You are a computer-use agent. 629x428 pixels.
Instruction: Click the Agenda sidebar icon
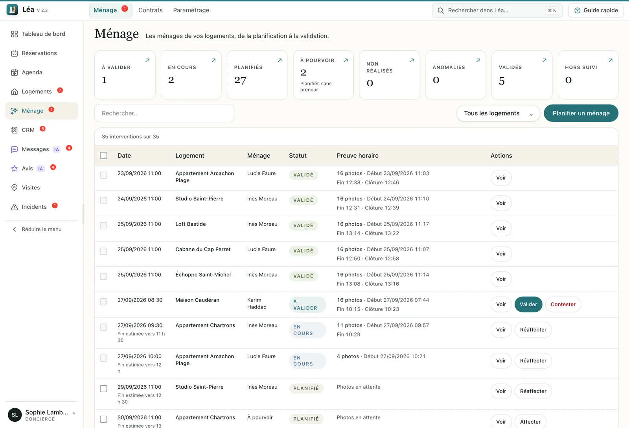point(15,73)
